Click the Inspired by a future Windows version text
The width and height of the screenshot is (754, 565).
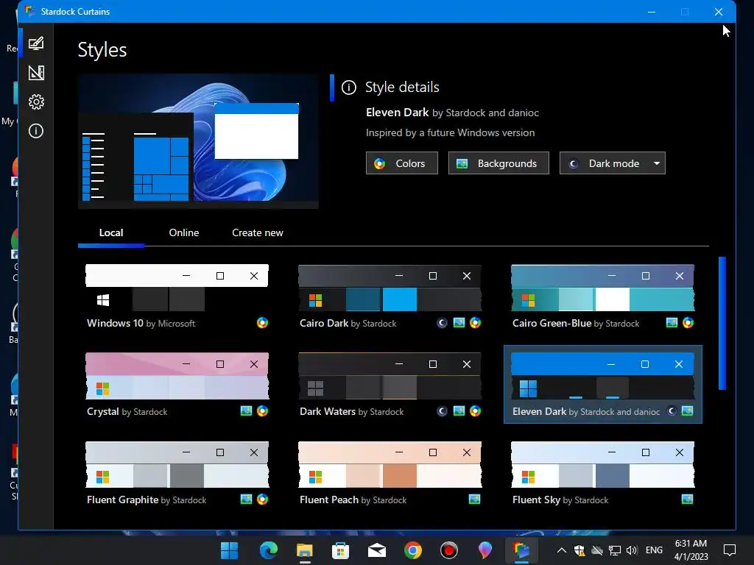[x=450, y=133]
